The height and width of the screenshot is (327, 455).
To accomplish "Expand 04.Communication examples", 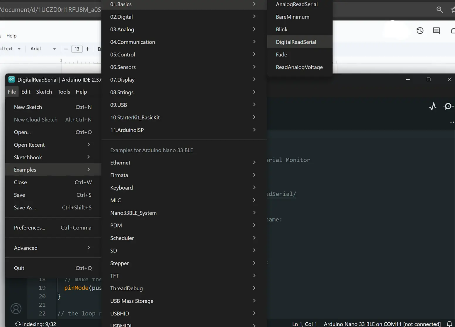I will click(184, 42).
